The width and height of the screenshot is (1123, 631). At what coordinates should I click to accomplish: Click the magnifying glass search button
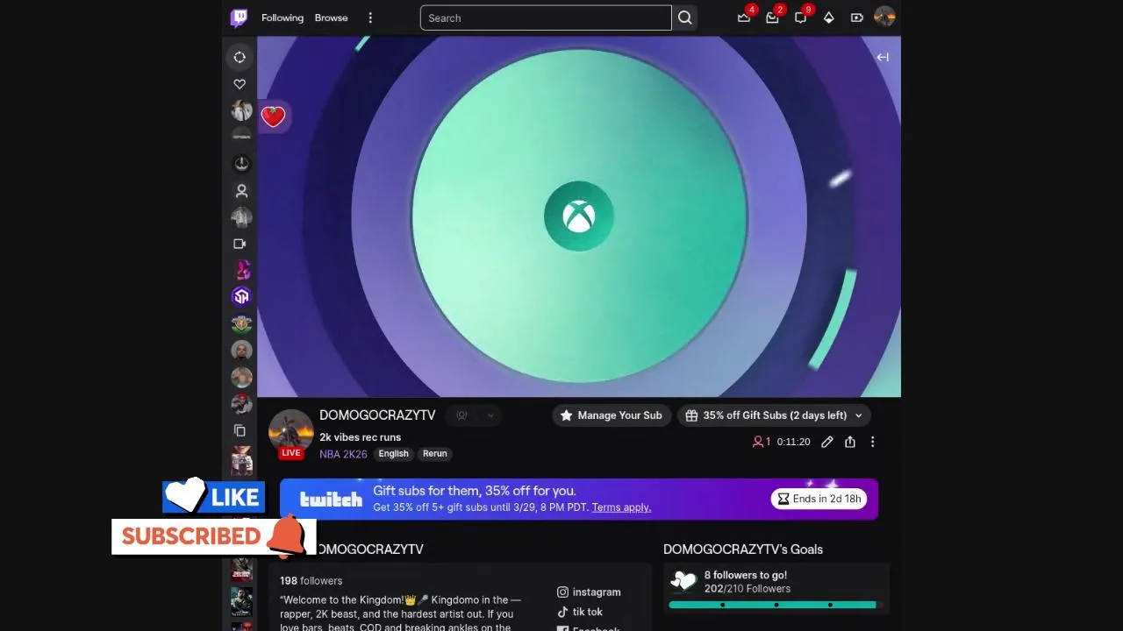pos(685,18)
